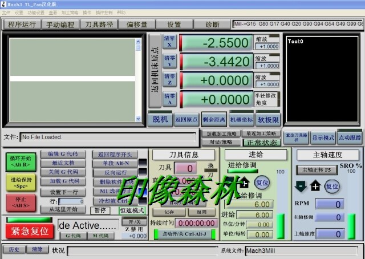Zero the A axis with 清零 A
Screen dimensions: 365x259
[169, 99]
